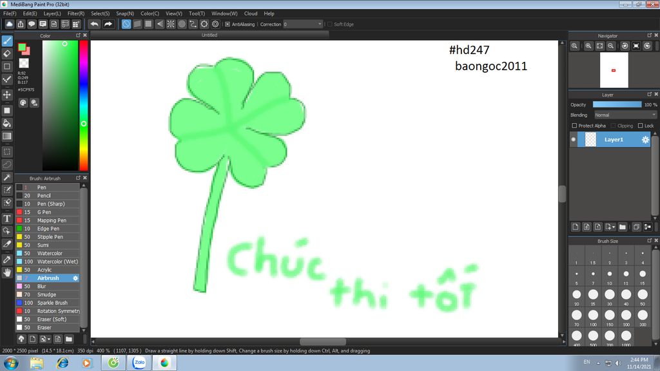Choose the Sparkle Brush
Viewport: 660px width, 371px height.
coord(48,303)
